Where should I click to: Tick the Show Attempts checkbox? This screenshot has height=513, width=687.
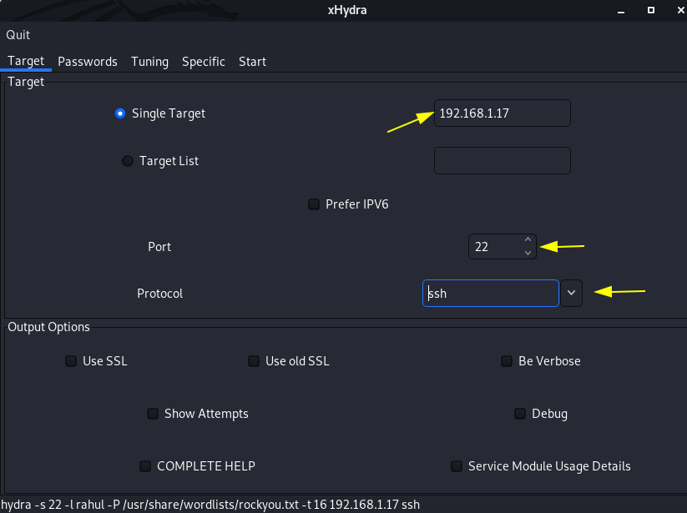[x=153, y=414]
